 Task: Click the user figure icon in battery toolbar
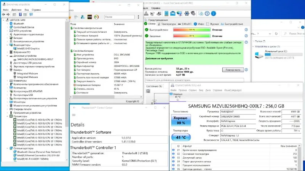[x=83, y=17]
